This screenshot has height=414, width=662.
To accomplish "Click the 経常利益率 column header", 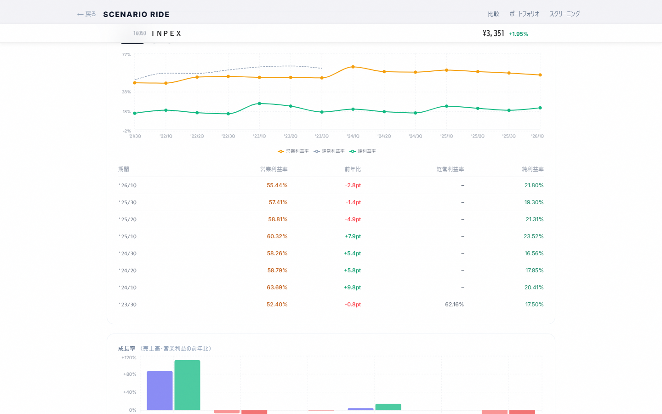I will (x=450, y=169).
